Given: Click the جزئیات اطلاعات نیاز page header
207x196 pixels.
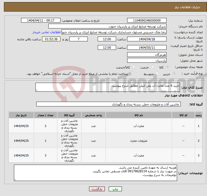Looking at the screenshot, I should [188, 7].
